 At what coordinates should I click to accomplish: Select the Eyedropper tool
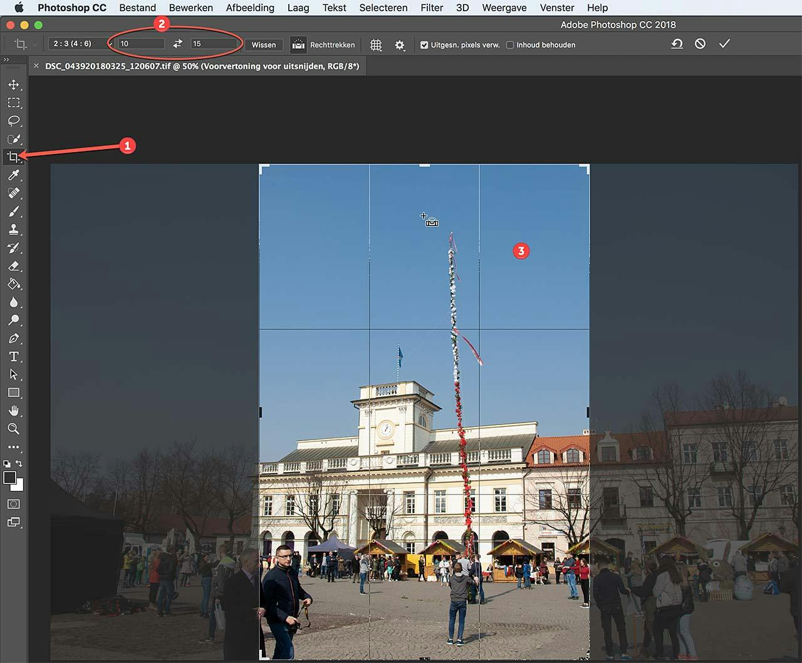click(14, 175)
